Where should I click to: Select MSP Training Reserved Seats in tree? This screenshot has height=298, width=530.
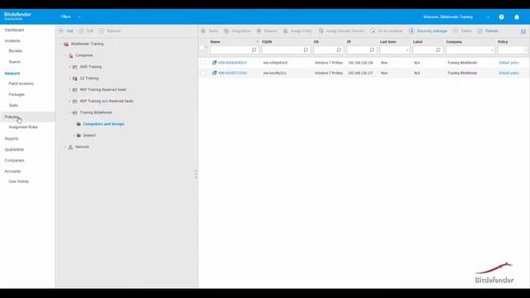point(103,90)
